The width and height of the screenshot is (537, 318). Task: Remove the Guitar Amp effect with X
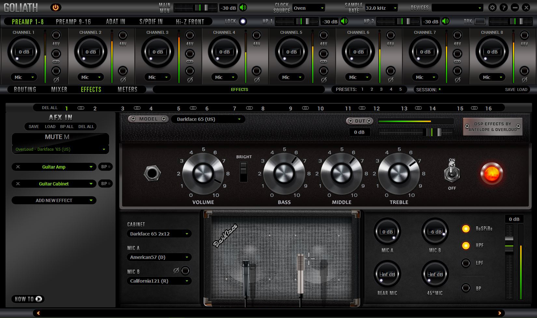tap(18, 167)
